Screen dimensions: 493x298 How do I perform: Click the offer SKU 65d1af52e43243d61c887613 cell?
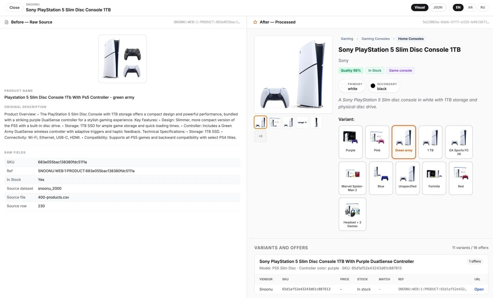click(306, 289)
